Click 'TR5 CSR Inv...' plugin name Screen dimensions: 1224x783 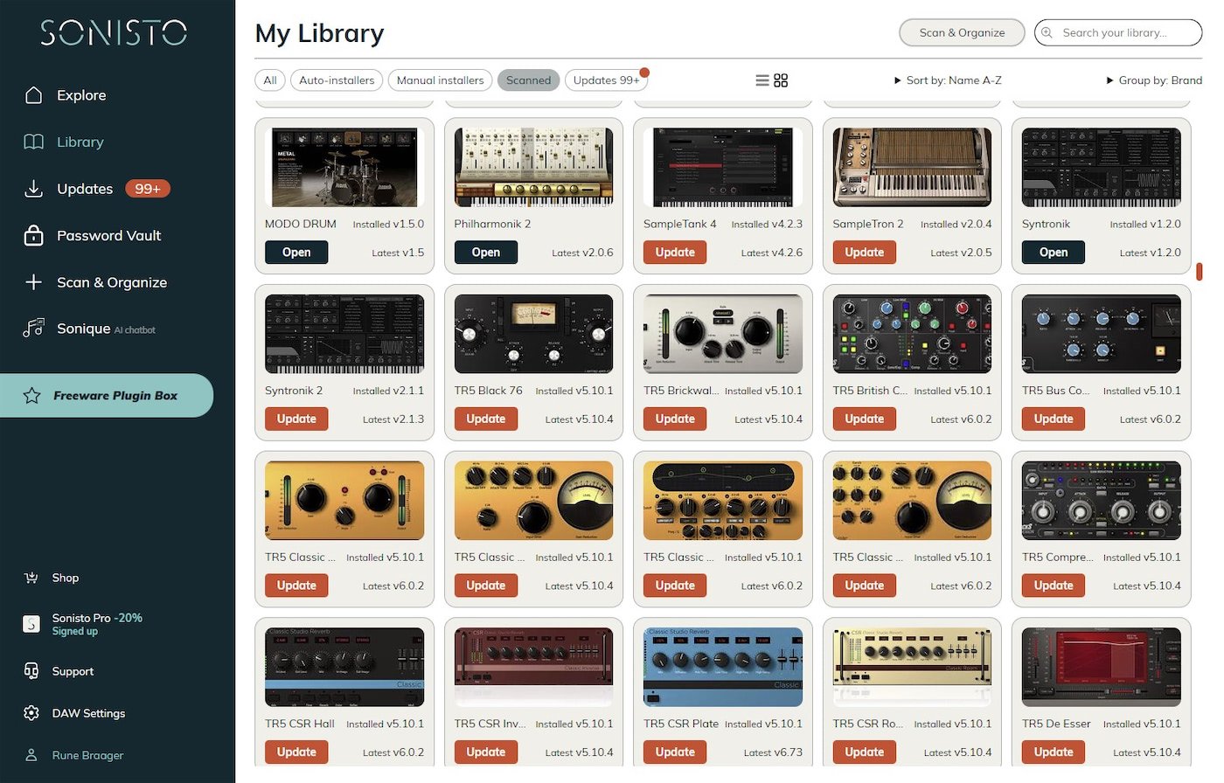click(x=490, y=724)
